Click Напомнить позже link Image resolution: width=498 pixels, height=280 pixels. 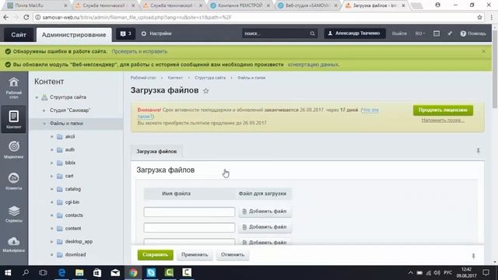click(443, 121)
